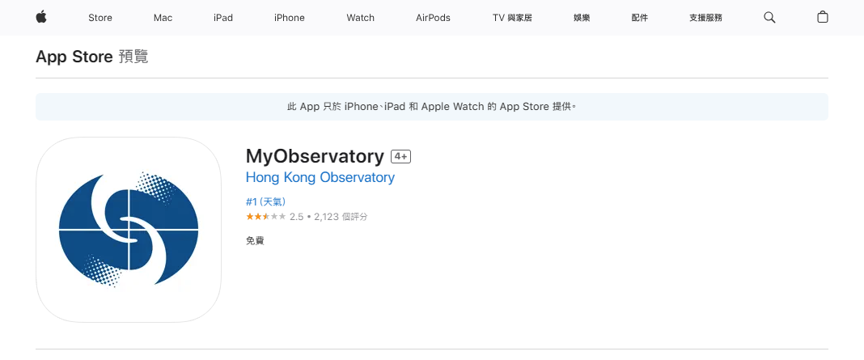
Task: Click the Apple logo icon
Action: pos(41,17)
